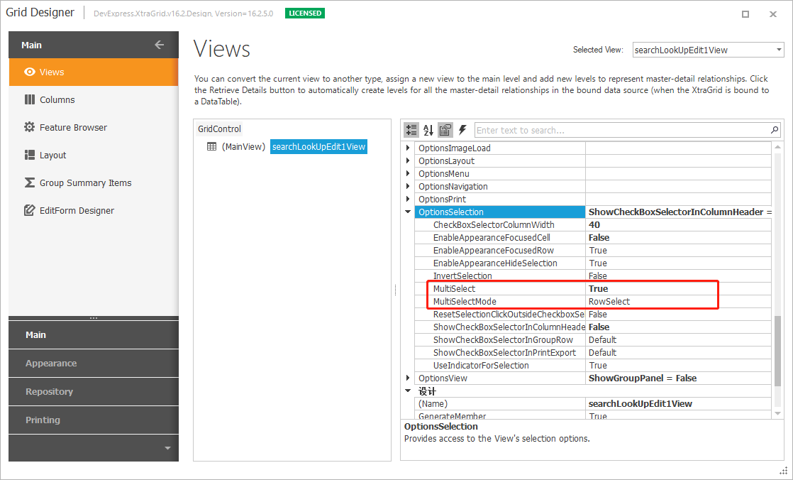Screen dimensions: 793x480
Task: Select the Printing navigation group
Action: (94, 420)
